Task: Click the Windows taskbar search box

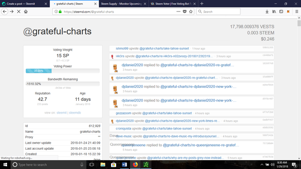Action: pos(48,165)
